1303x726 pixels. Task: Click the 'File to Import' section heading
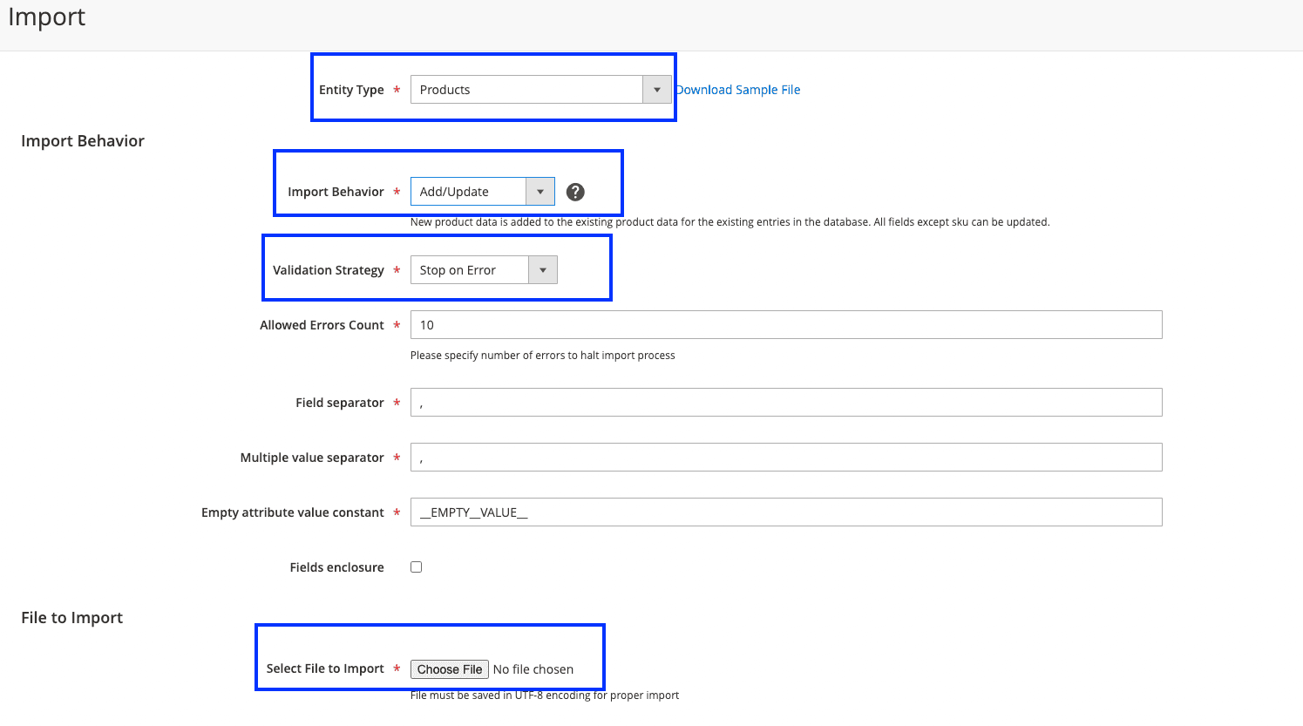(x=71, y=618)
